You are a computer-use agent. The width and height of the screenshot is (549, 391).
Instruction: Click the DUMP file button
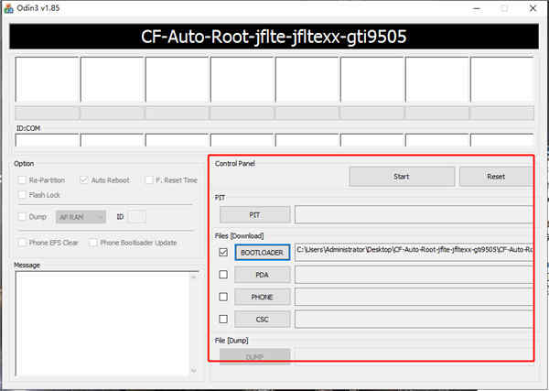click(x=255, y=357)
